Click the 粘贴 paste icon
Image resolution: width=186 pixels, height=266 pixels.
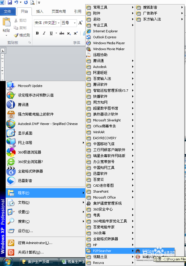(x=6, y=22)
